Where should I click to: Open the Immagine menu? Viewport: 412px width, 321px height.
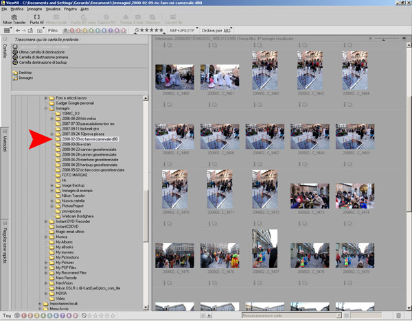(x=34, y=9)
